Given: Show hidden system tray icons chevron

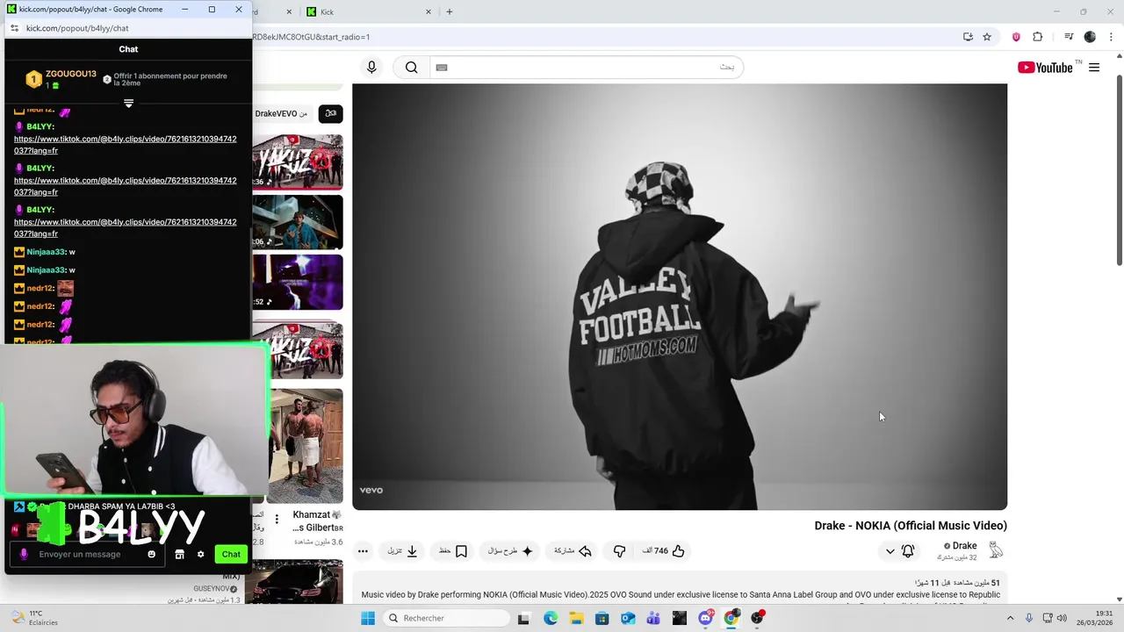Looking at the screenshot, I should tap(1010, 618).
